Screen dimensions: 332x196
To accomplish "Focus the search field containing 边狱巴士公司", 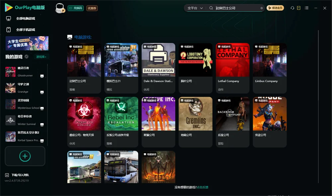I will point(237,8).
